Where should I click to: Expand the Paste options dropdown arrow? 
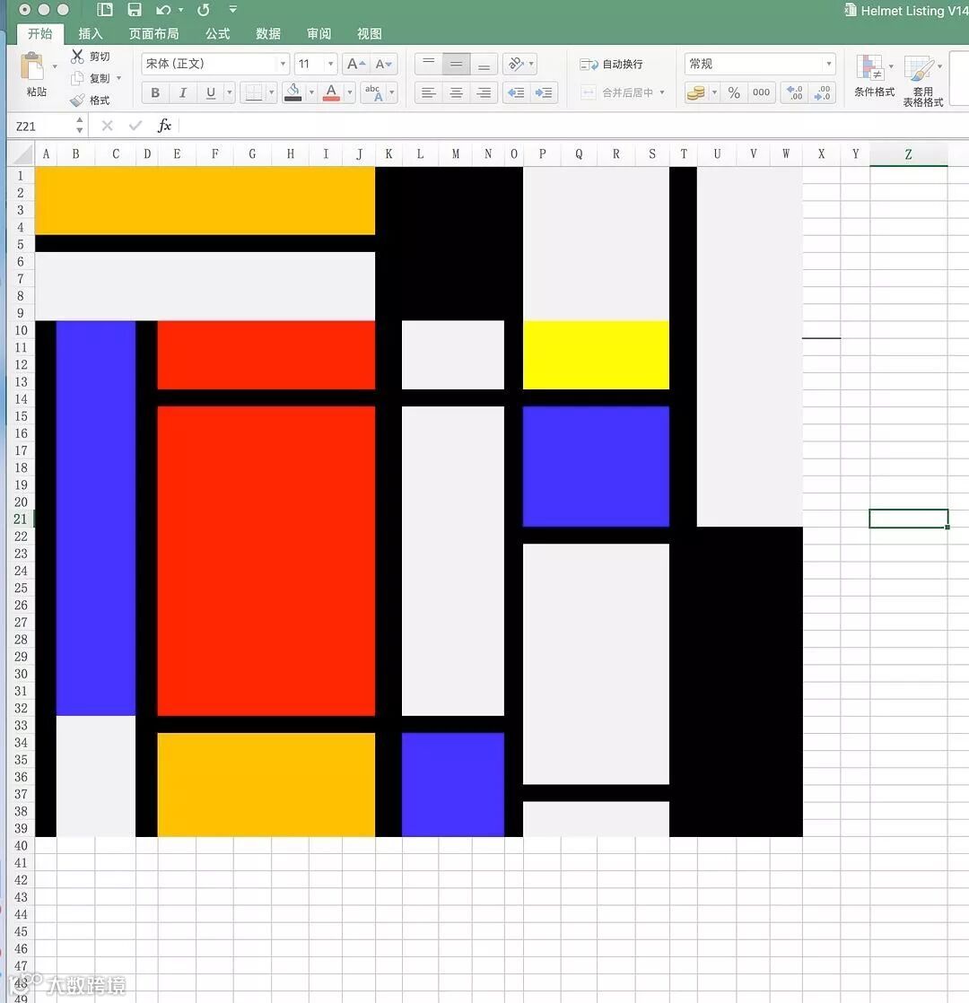click(x=55, y=66)
